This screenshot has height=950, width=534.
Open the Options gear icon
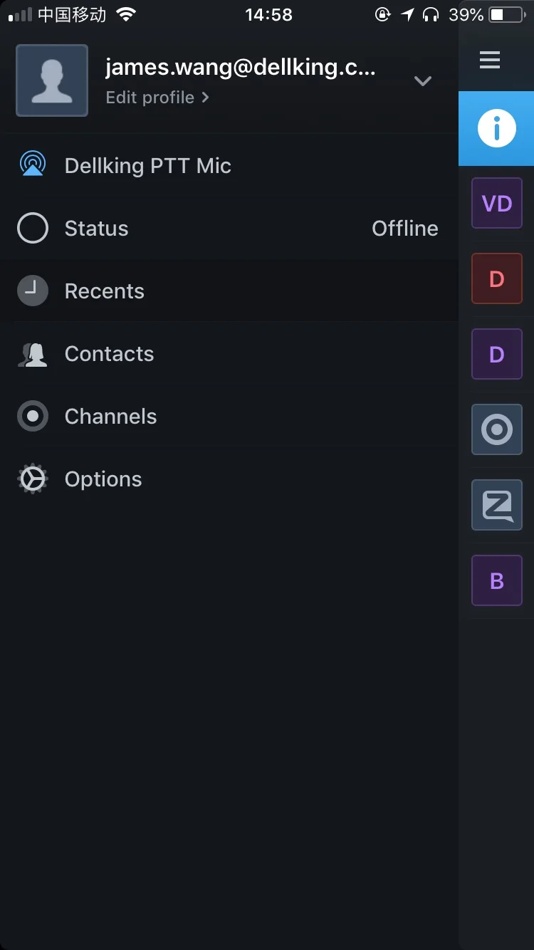coord(33,479)
